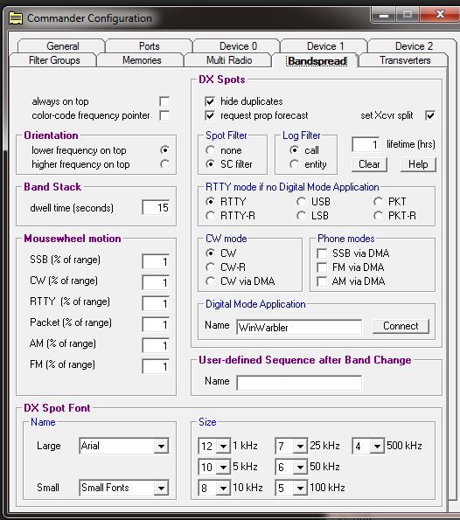Click the FM % of range field
This screenshot has height=520, width=460.
click(156, 366)
